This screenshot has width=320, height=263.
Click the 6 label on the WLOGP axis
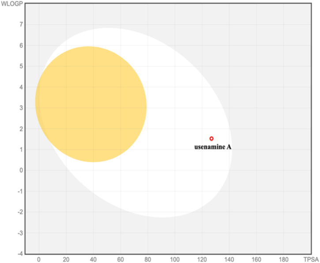[20, 45]
